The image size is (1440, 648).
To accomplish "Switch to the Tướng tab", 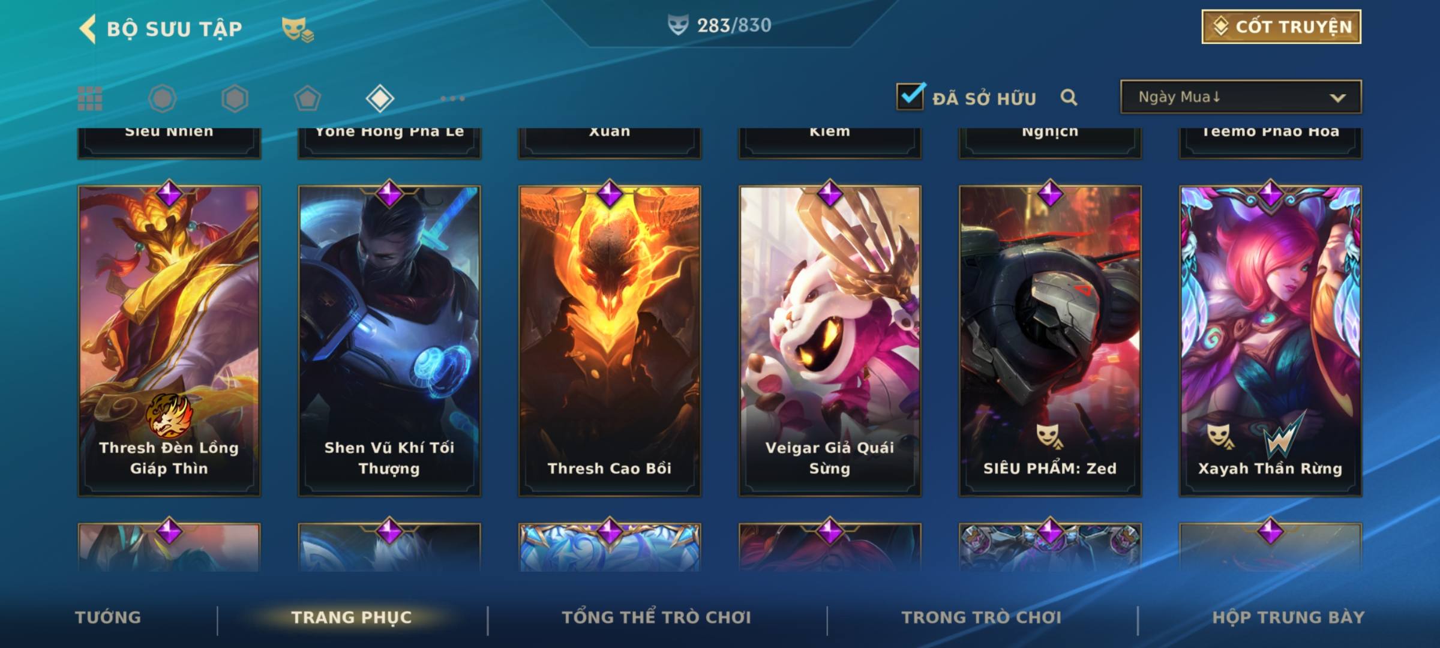I will pyautogui.click(x=108, y=617).
